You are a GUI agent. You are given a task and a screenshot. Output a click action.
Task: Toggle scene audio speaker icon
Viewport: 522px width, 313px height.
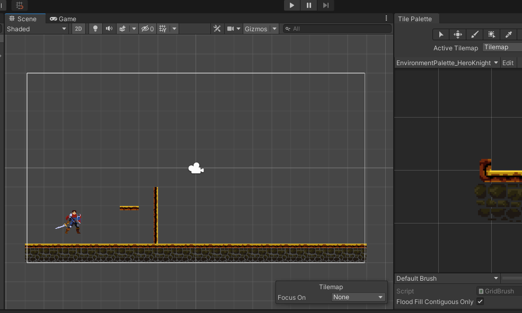(109, 29)
